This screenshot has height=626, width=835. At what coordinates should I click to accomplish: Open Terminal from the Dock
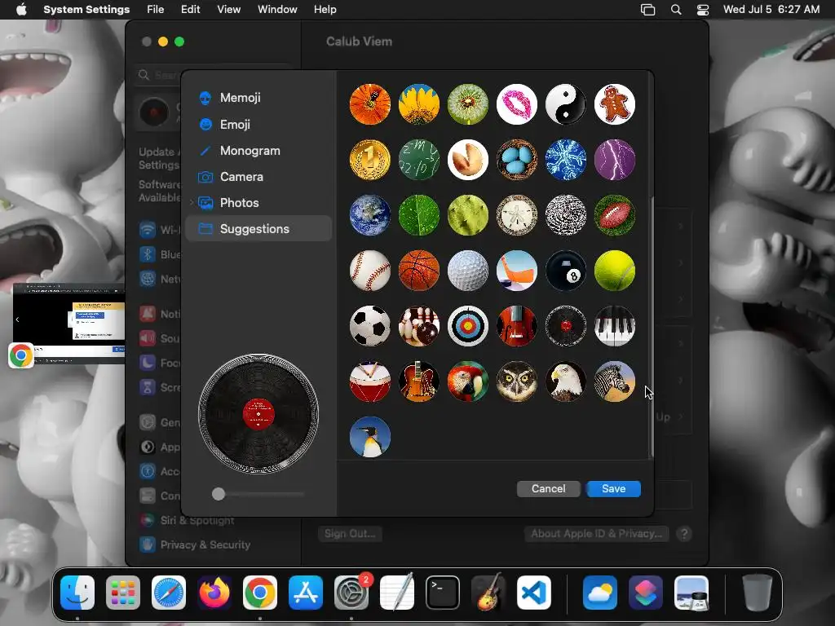tap(443, 593)
